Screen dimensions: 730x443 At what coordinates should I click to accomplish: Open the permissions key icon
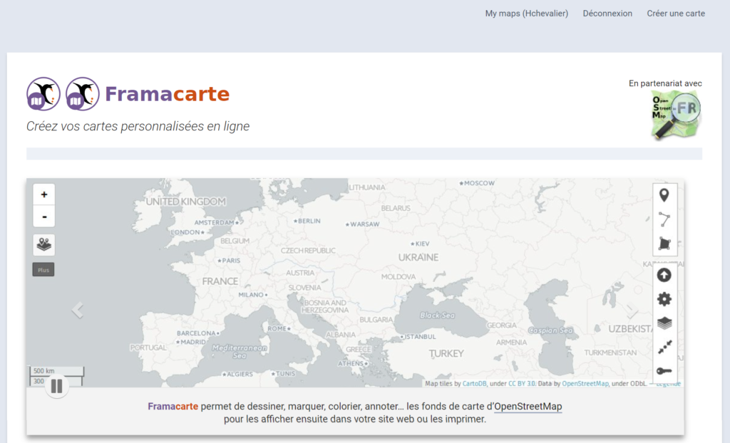click(664, 371)
